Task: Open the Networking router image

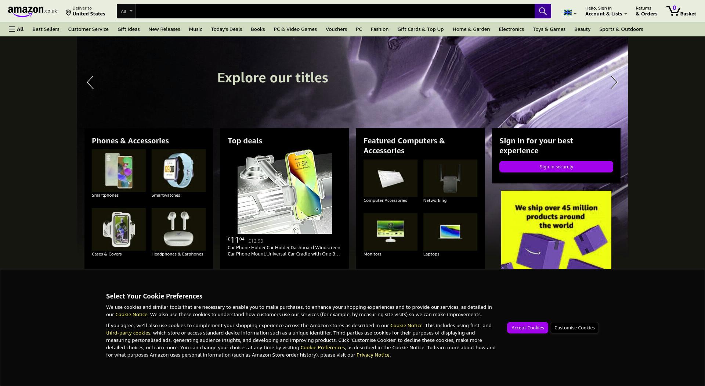Action: tap(450, 178)
